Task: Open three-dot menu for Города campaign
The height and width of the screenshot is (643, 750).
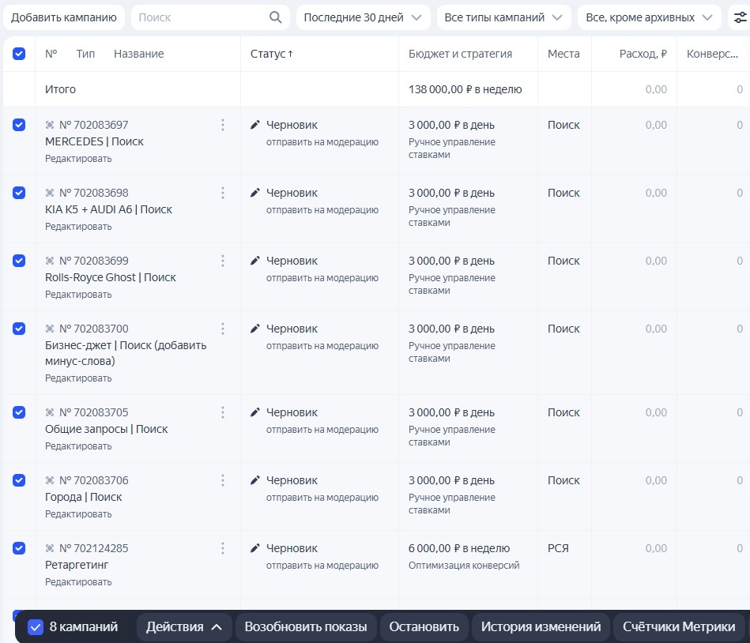Action: [x=222, y=480]
